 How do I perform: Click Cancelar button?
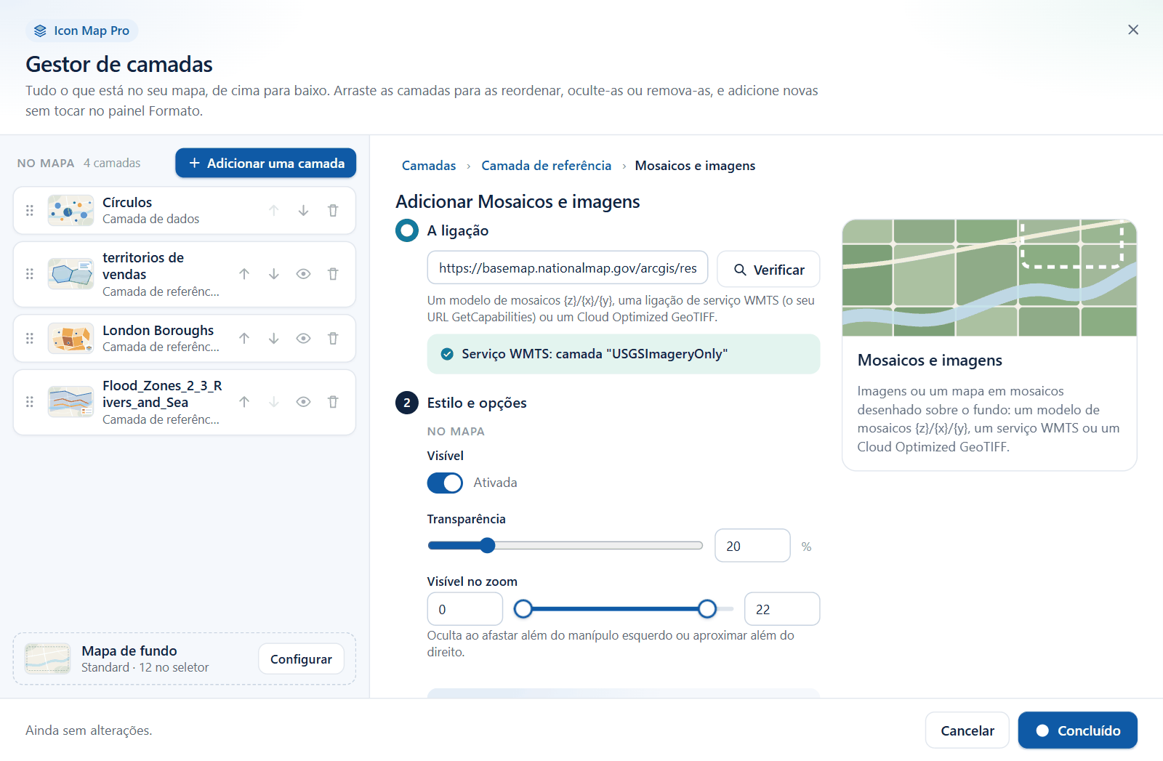(967, 730)
